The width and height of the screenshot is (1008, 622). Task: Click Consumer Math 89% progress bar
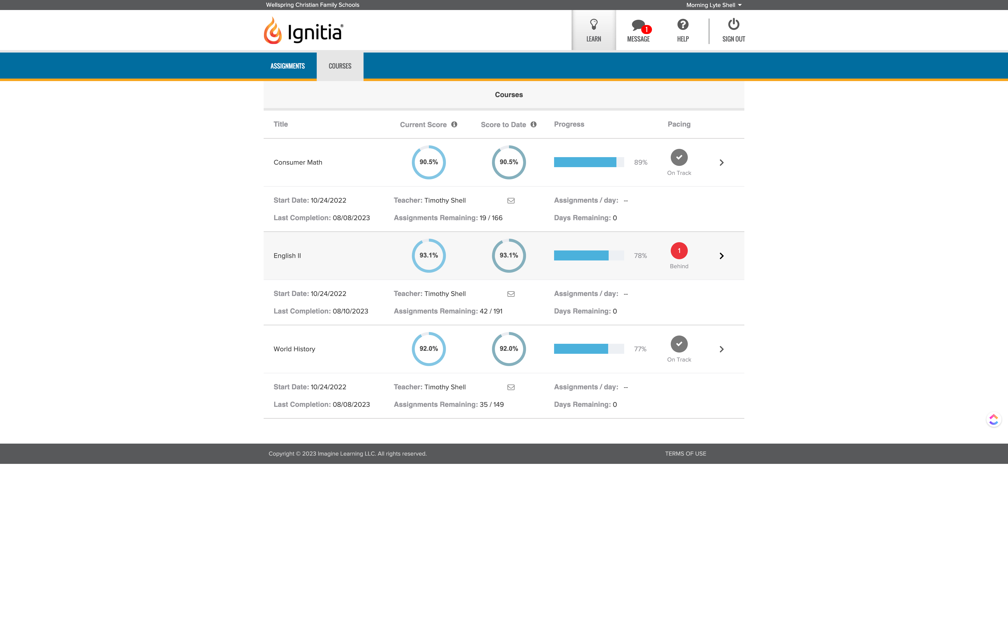[589, 162]
